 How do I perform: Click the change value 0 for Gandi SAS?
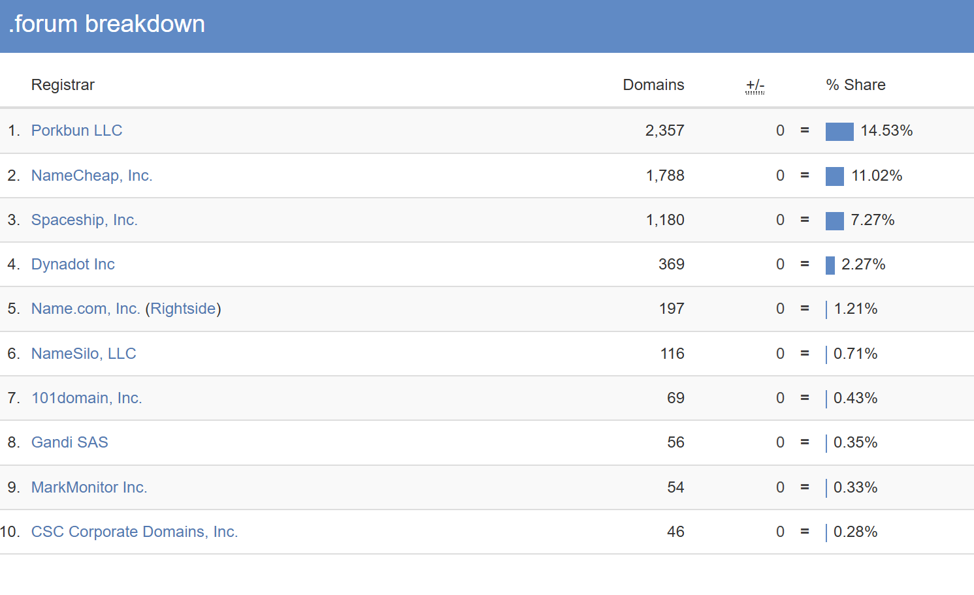point(780,442)
